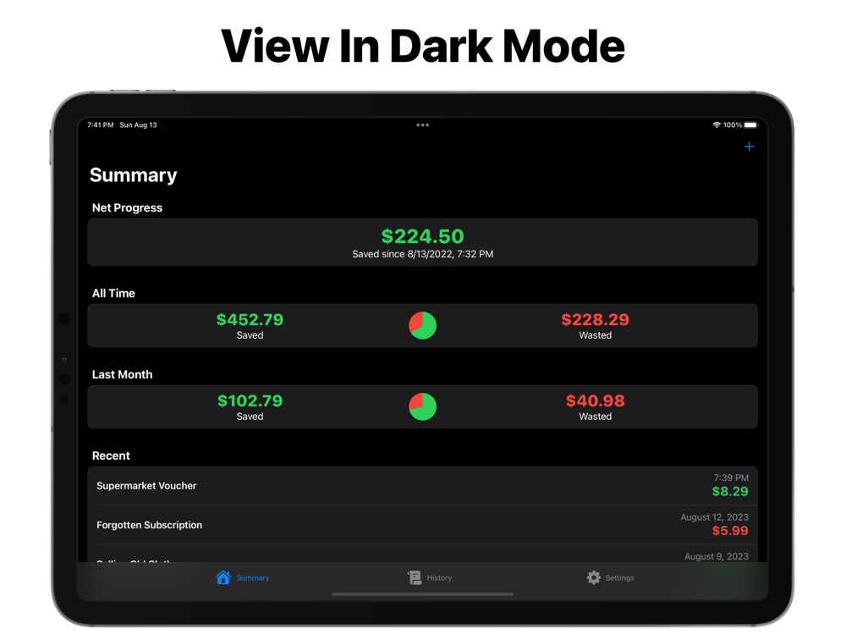Tap the $102.79 last month saved amount
This screenshot has height=635, width=846.
click(x=250, y=400)
